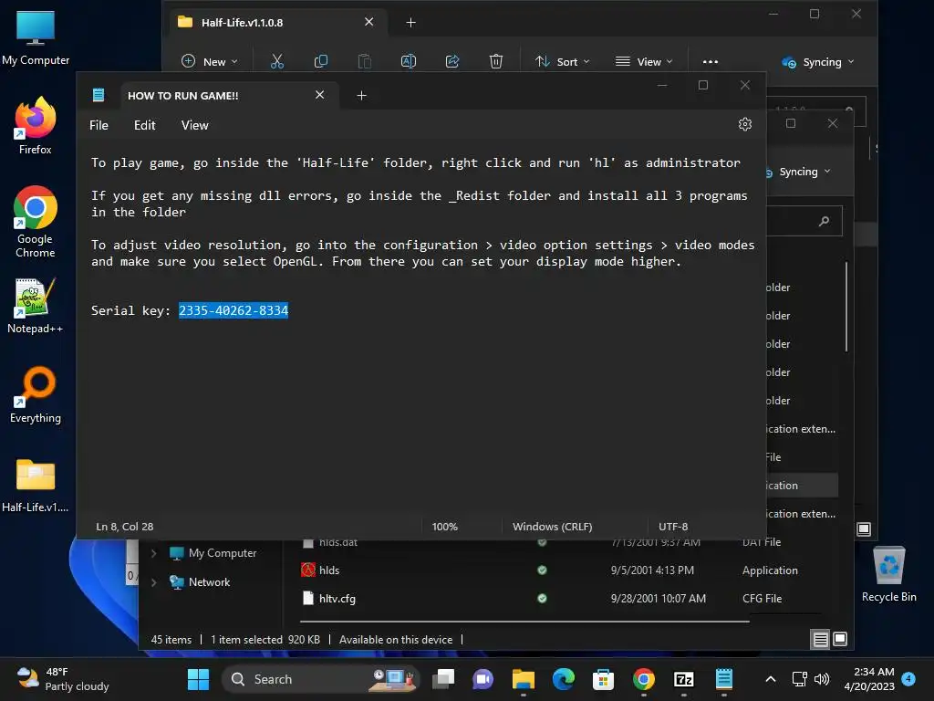Open the Syncing dropdown in the second Explorer window

point(798,172)
